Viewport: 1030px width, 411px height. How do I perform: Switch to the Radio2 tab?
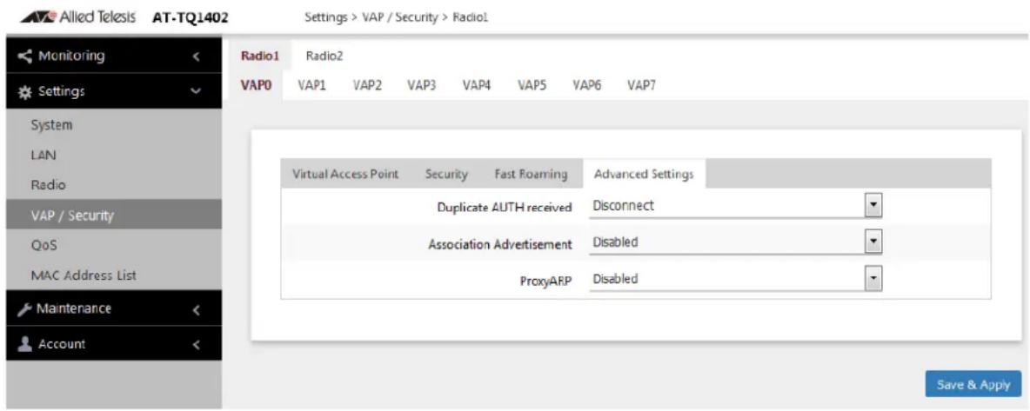pos(324,56)
